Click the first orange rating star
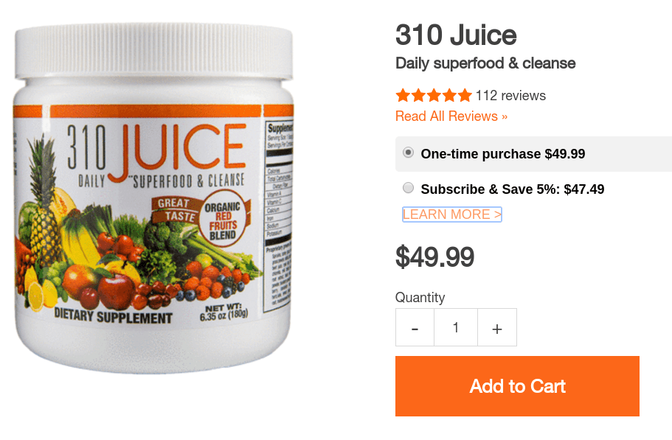This screenshot has width=672, height=440. tap(403, 96)
